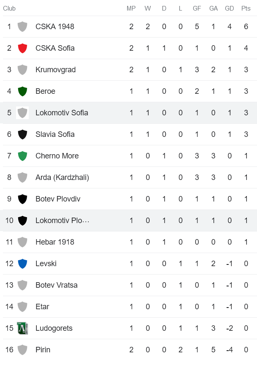Viewport: 257px width, 365px height.
Task: Sort by the GD column header
Action: pos(230,8)
